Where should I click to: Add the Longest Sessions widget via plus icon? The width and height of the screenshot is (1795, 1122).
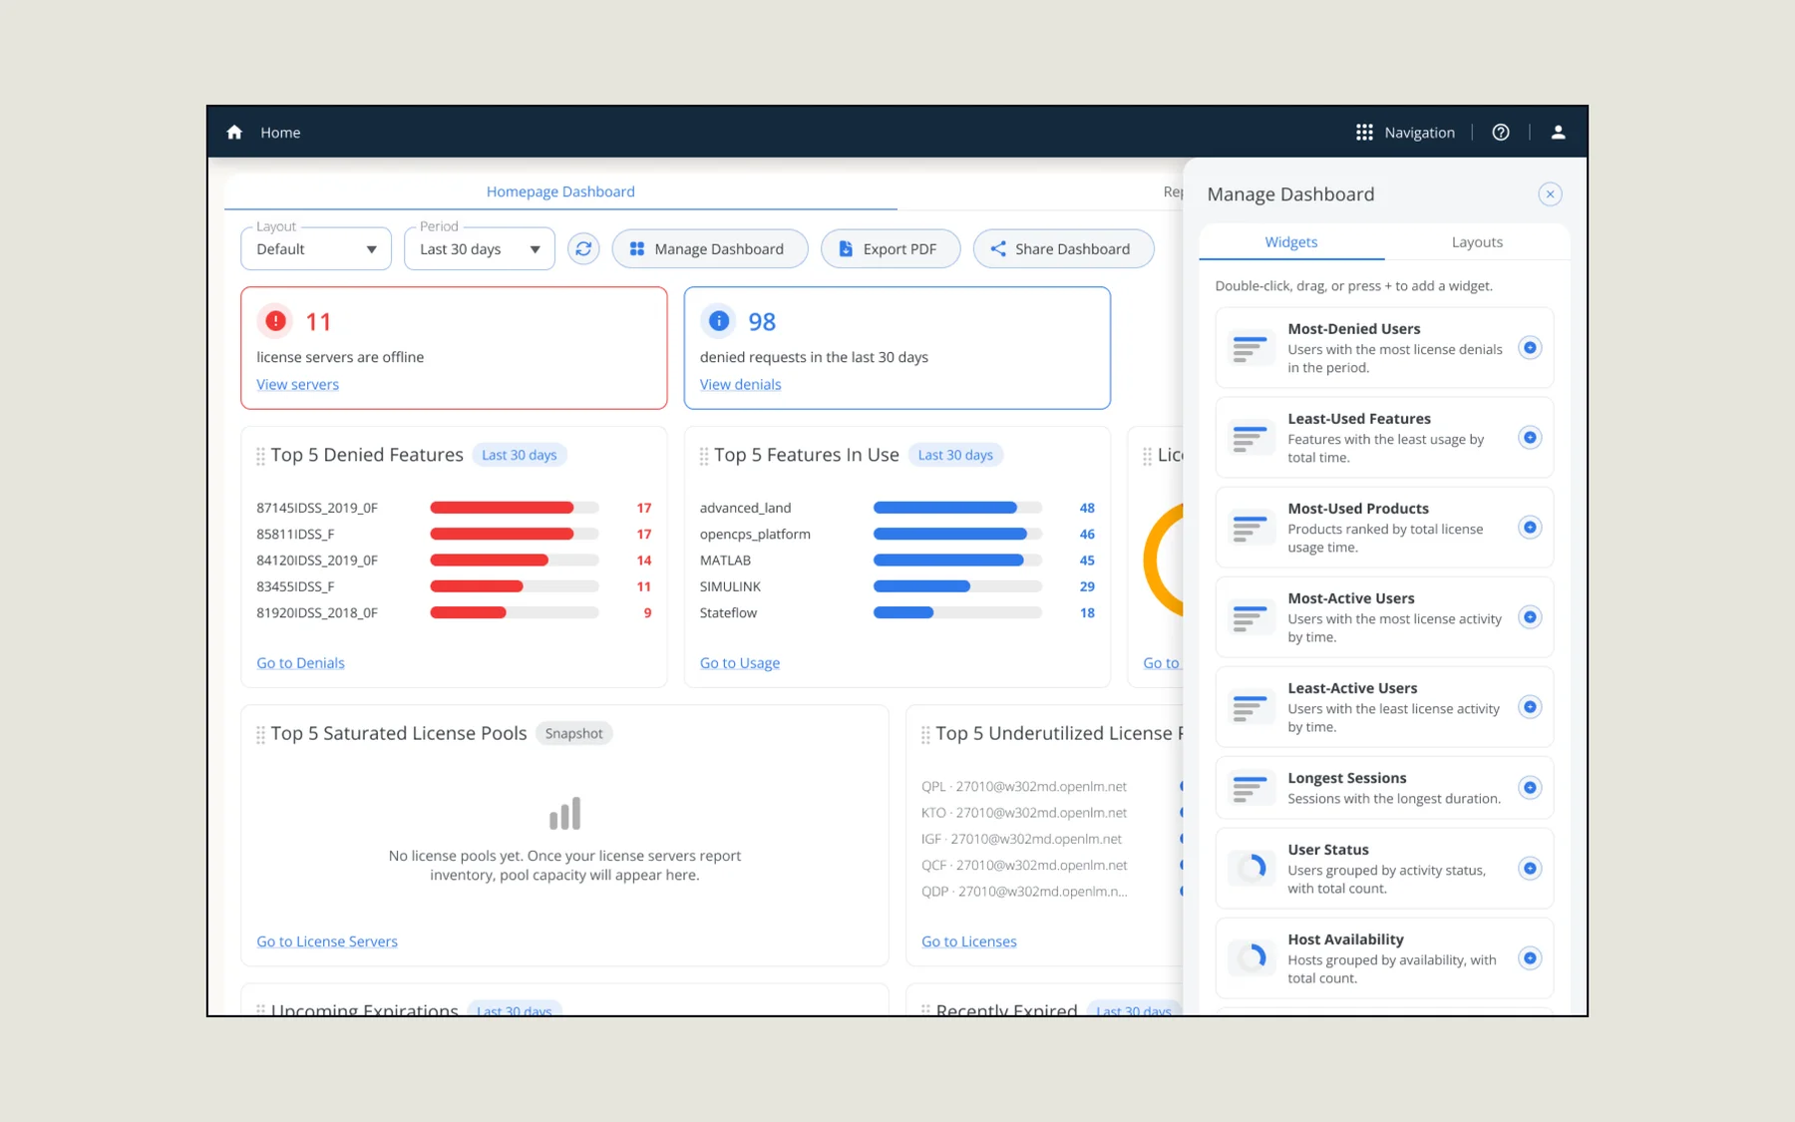click(1530, 788)
